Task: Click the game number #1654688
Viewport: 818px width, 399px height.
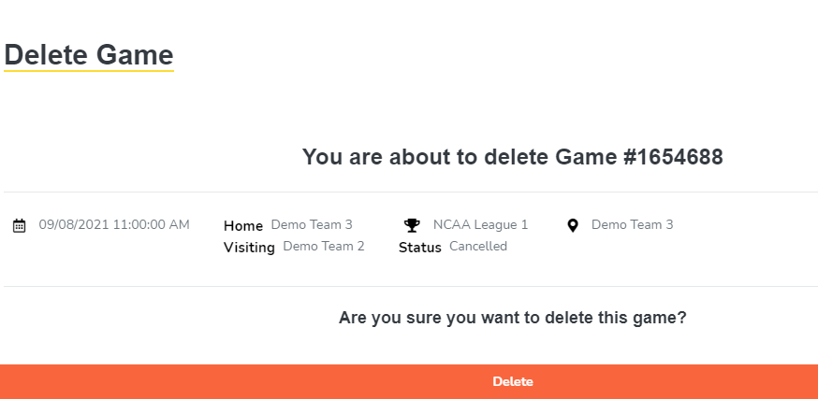Action: click(x=673, y=157)
